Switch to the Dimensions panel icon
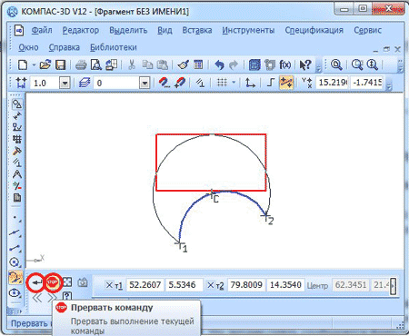The height and width of the screenshot is (336, 409). point(17,115)
